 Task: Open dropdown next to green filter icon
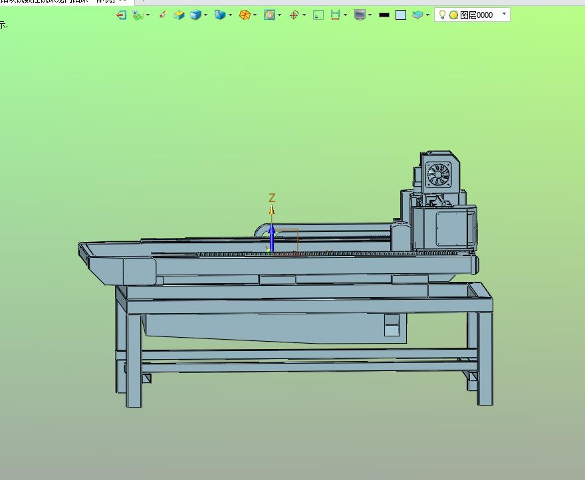(x=148, y=15)
